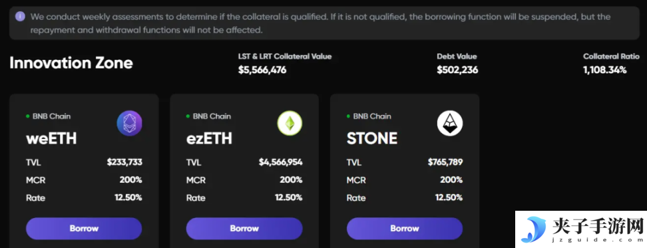Click the purple info icon in notice

click(x=20, y=17)
